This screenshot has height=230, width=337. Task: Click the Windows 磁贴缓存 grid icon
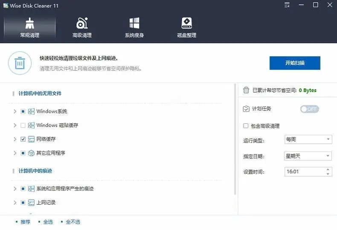[31, 125]
